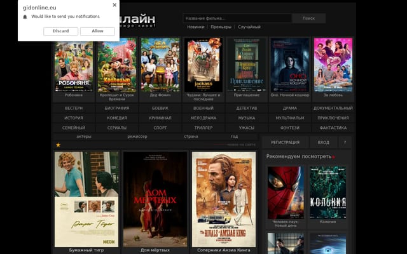The height and width of the screenshot is (254, 407).
Task: Click the notification bell icon
Action: 25,17
